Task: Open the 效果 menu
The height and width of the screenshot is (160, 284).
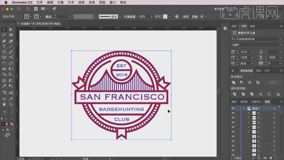Action: click(x=92, y=3)
